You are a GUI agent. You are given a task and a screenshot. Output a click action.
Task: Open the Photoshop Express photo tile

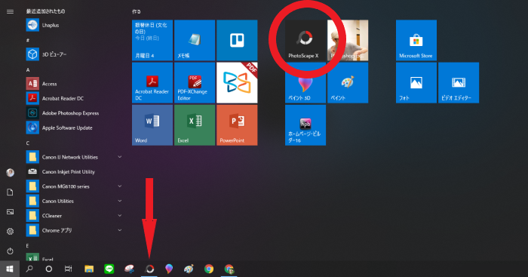point(348,40)
